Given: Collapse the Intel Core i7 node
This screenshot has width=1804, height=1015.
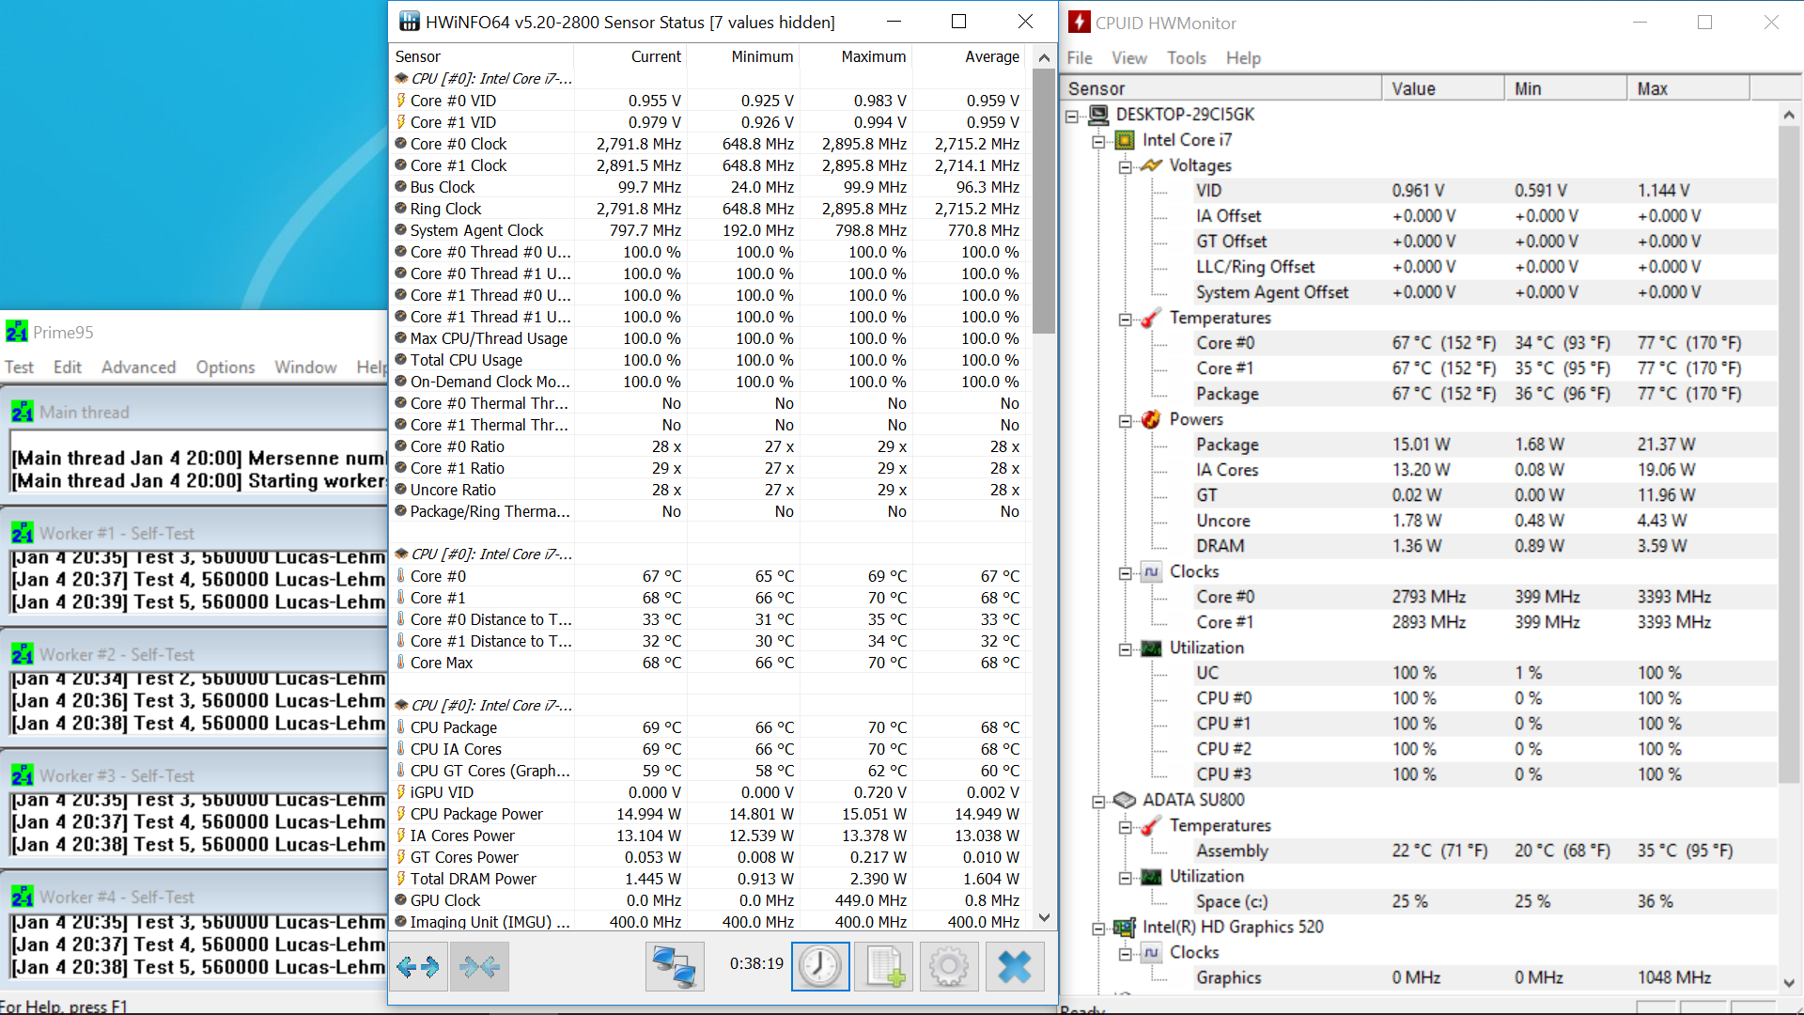Looking at the screenshot, I should (x=1098, y=142).
